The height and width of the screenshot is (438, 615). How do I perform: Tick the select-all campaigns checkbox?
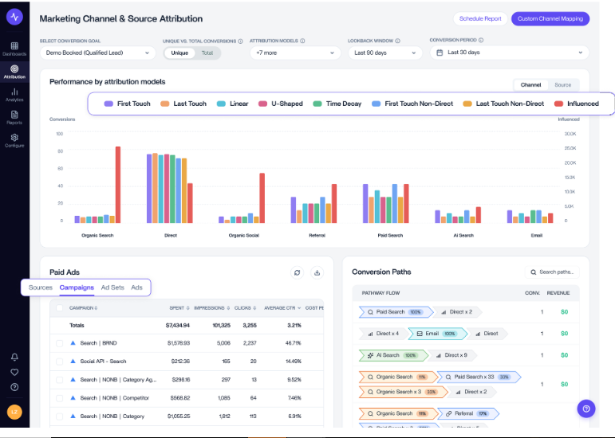60,308
